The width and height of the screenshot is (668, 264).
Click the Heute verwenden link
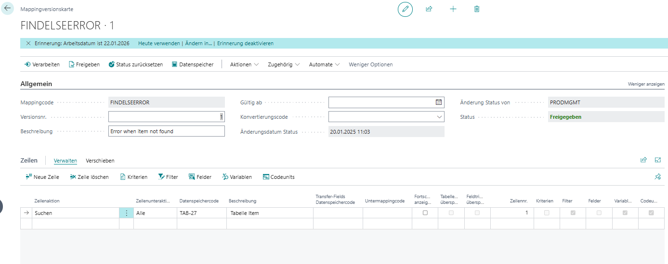[x=159, y=43]
